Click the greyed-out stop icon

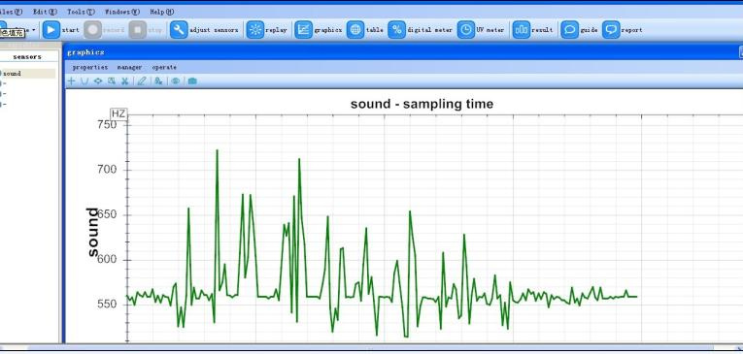tap(137, 30)
